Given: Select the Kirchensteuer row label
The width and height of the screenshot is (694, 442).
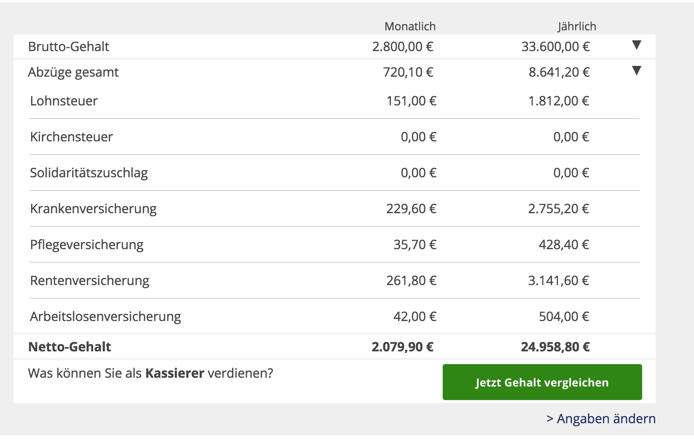Looking at the screenshot, I should [71, 137].
